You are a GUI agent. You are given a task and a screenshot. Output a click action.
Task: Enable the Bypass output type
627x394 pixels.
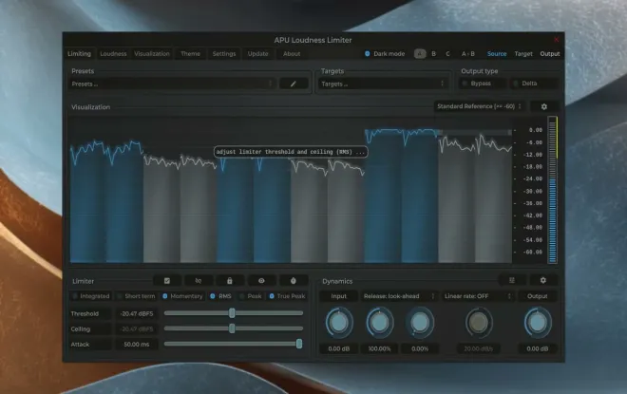[x=482, y=84]
